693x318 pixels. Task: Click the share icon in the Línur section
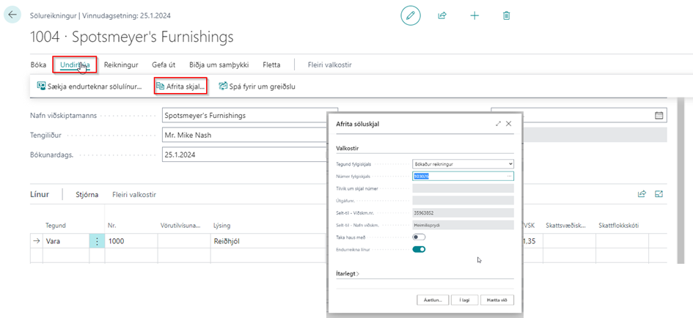[642, 194]
